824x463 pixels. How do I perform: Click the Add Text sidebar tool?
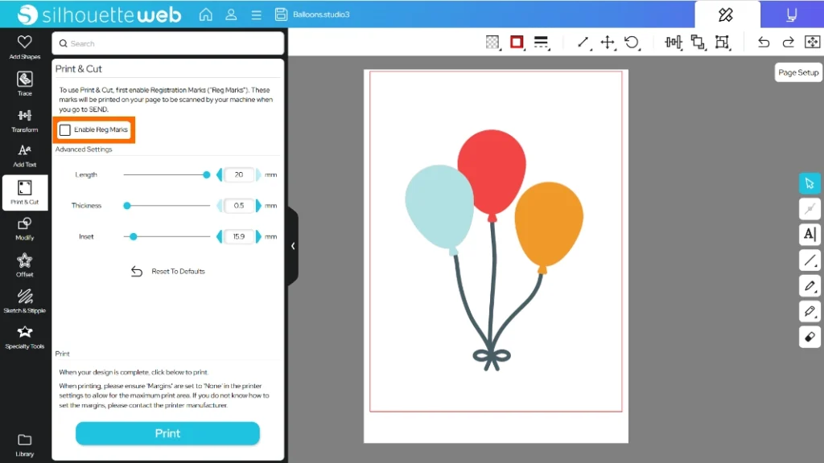click(24, 154)
